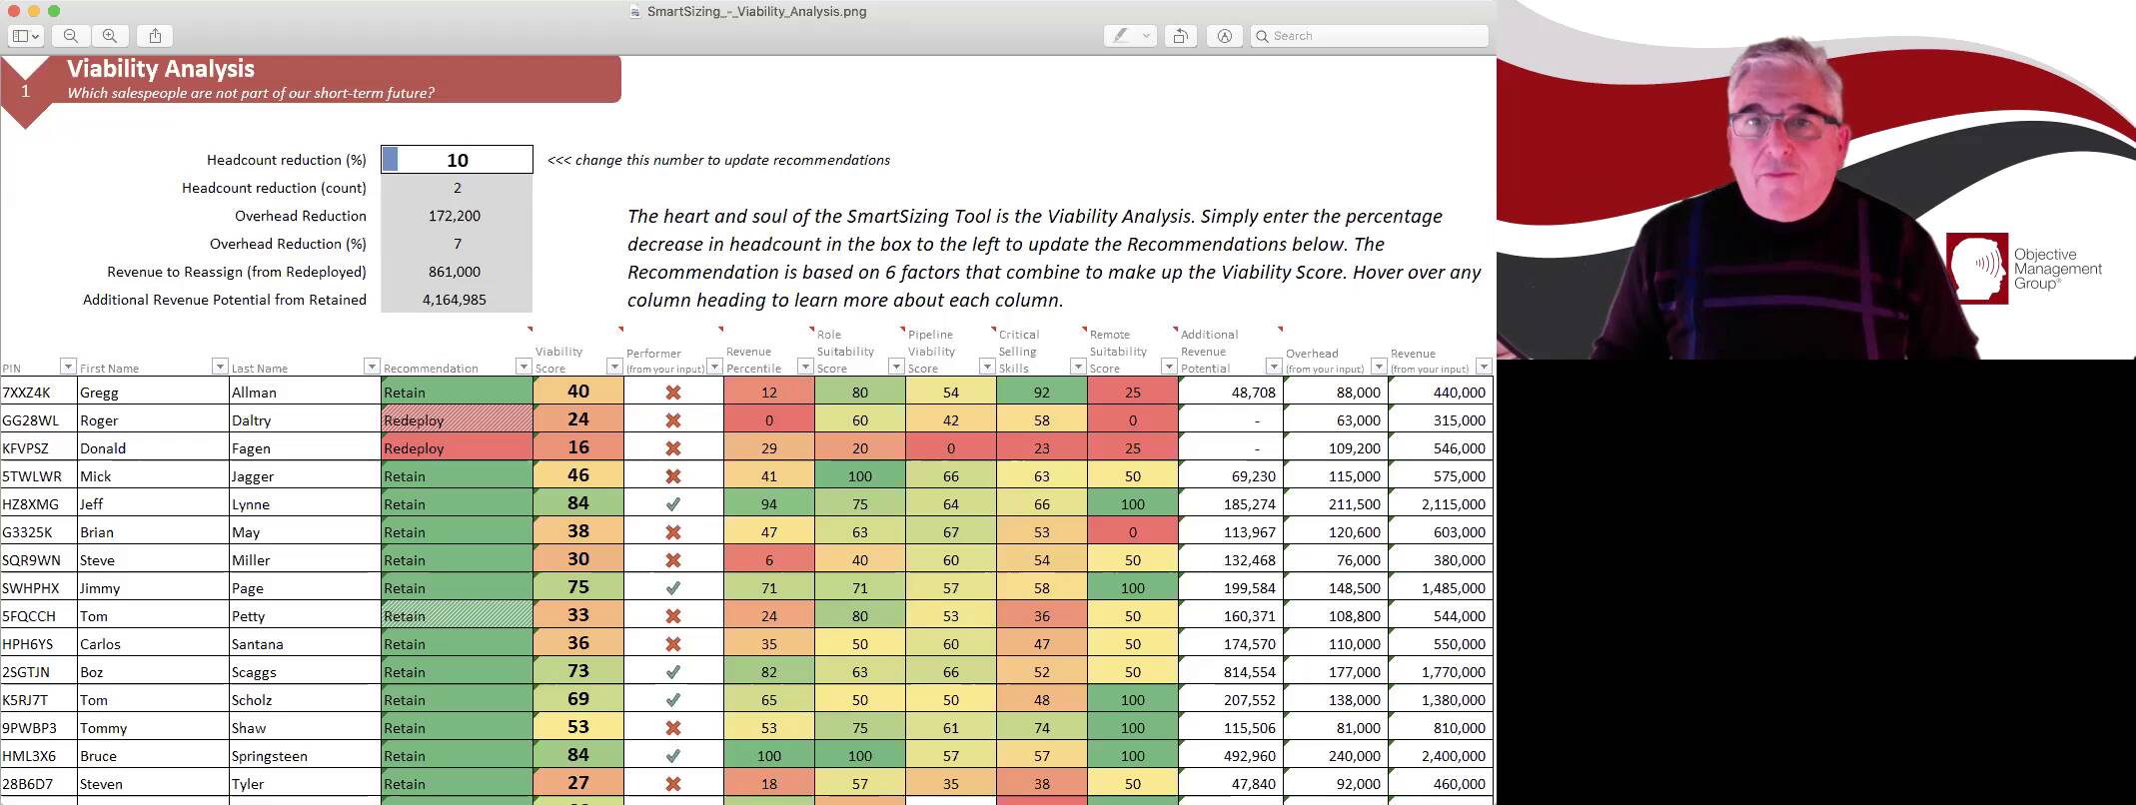
Task: Select the Redeploy cell for Donald Fagen
Action: (x=458, y=448)
